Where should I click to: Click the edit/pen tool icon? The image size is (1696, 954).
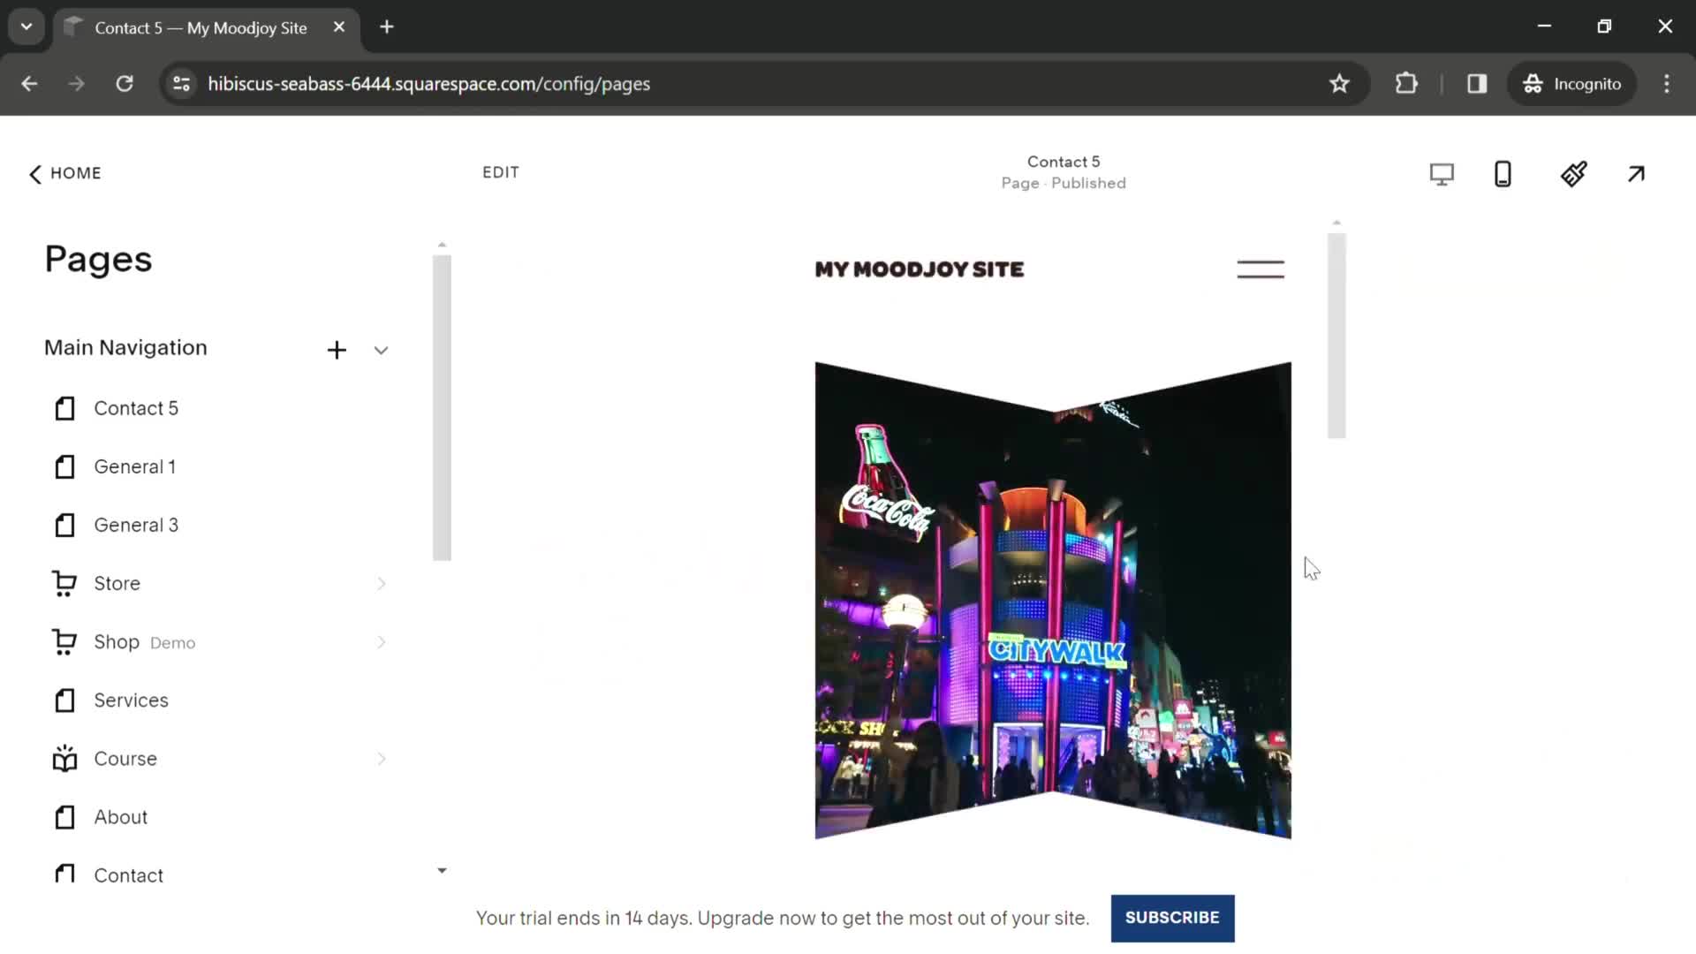[x=1572, y=172]
